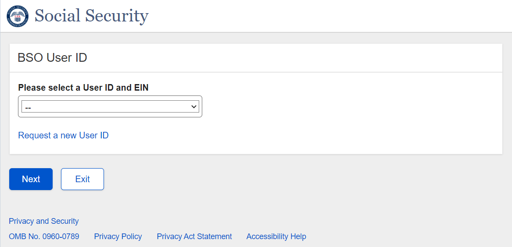Open the Privacy Policy footer link

coord(118,236)
